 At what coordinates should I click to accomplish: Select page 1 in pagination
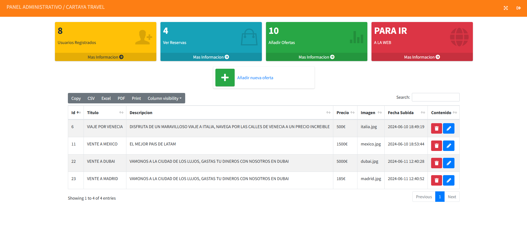point(440,197)
